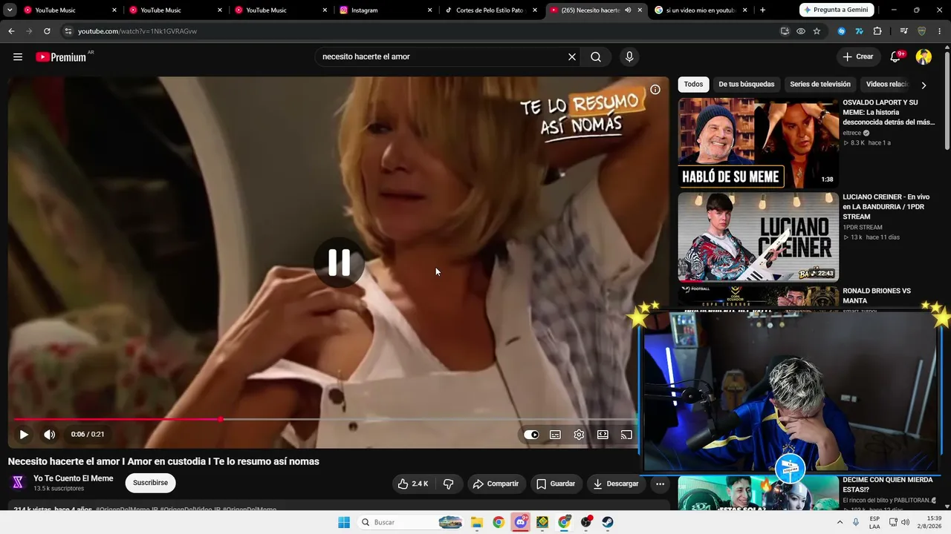Open YouTube notifications bell
Image resolution: width=951 pixels, height=534 pixels.
pos(895,57)
